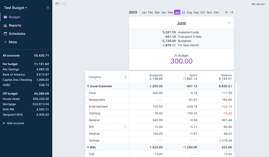Viewport: 269px width, 157px height.
Task: Switch to the three-month view icon
Action: click(65, 4)
